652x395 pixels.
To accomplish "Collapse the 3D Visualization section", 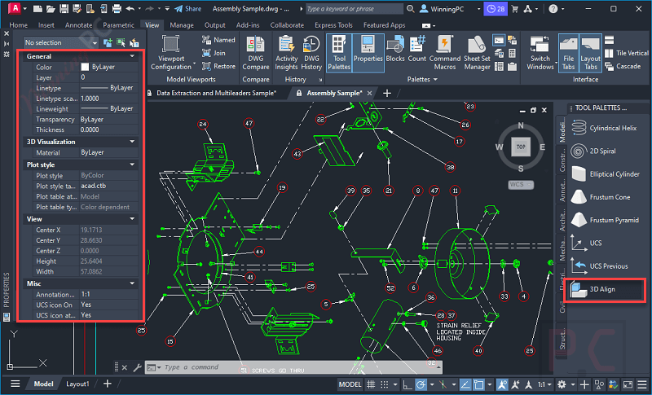I will 132,142.
